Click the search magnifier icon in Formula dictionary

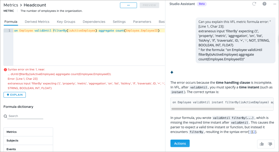[5, 116]
